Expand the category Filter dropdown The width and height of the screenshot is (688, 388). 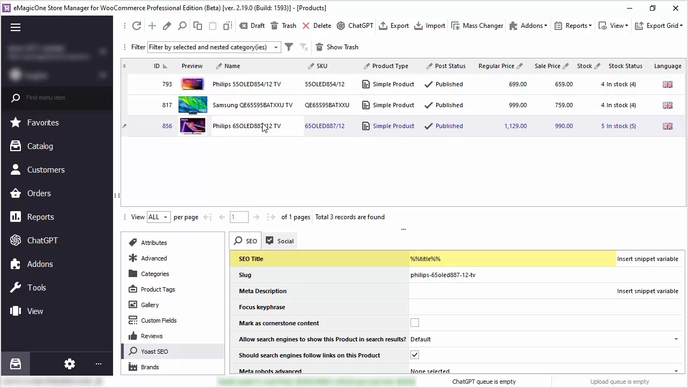click(x=276, y=47)
